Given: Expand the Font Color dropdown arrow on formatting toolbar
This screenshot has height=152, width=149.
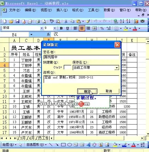Looking at the screenshot, I should point(139,28).
